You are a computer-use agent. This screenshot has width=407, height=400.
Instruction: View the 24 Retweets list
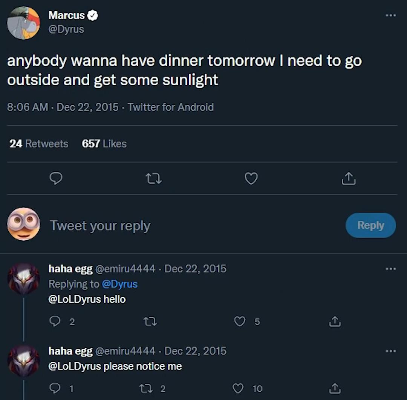click(39, 144)
